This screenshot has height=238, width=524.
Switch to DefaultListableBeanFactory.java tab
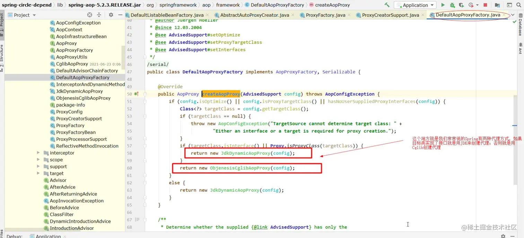[167, 15]
